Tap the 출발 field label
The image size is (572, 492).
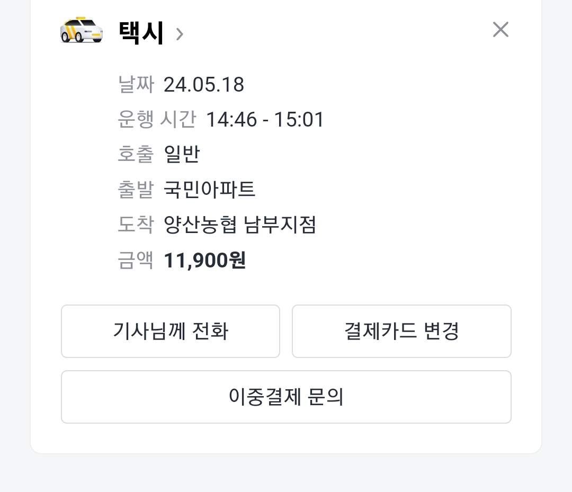point(136,190)
